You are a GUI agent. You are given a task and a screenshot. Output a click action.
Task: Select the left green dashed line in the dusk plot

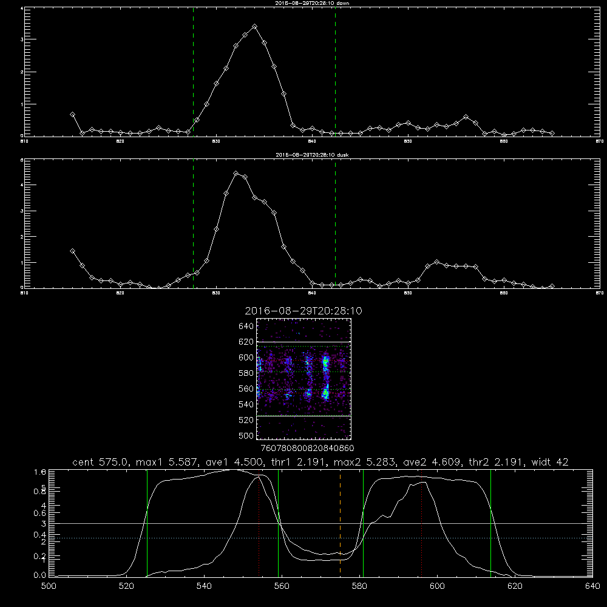coord(193,223)
